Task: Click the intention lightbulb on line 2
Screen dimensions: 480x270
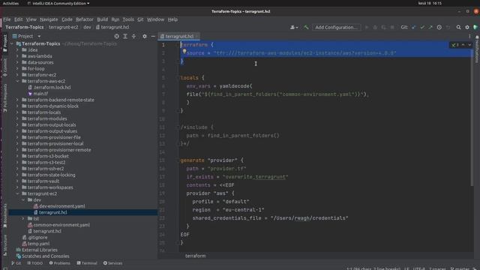Action: point(184,52)
